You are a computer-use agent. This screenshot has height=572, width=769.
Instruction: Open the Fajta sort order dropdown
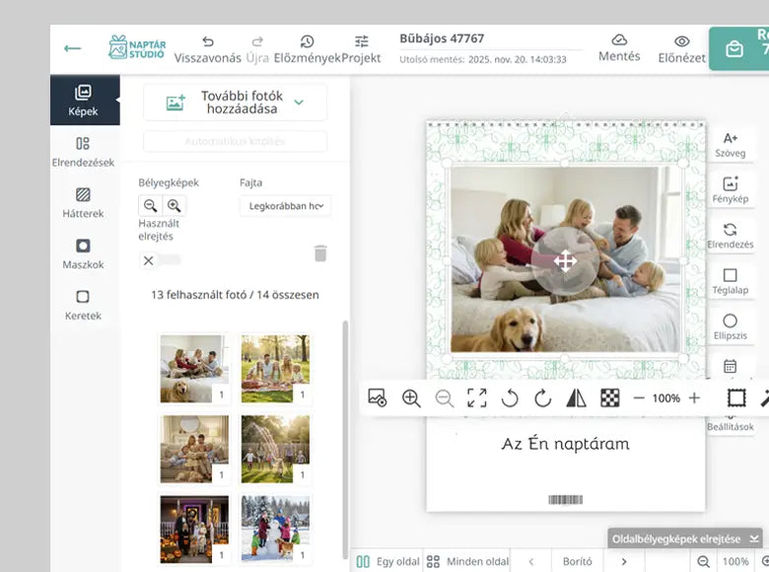(x=285, y=206)
